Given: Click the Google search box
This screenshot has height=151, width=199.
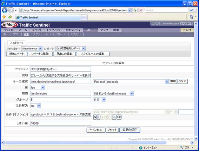Looking at the screenshot, I should (x=166, y=10).
